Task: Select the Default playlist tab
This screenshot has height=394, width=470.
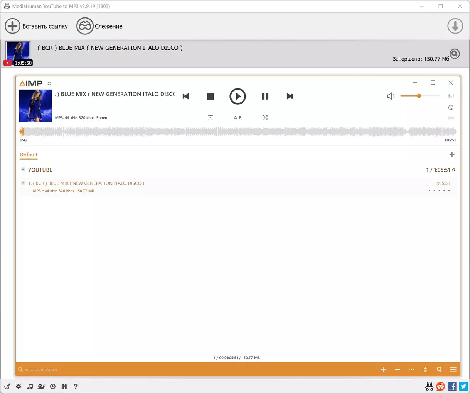Action: (29, 155)
